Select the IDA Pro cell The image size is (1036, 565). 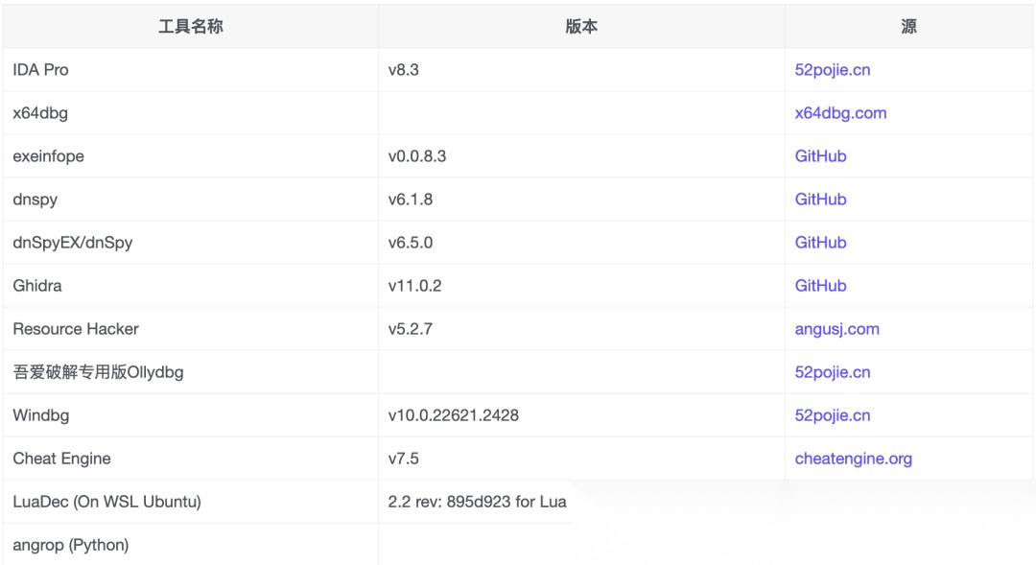[x=190, y=69]
